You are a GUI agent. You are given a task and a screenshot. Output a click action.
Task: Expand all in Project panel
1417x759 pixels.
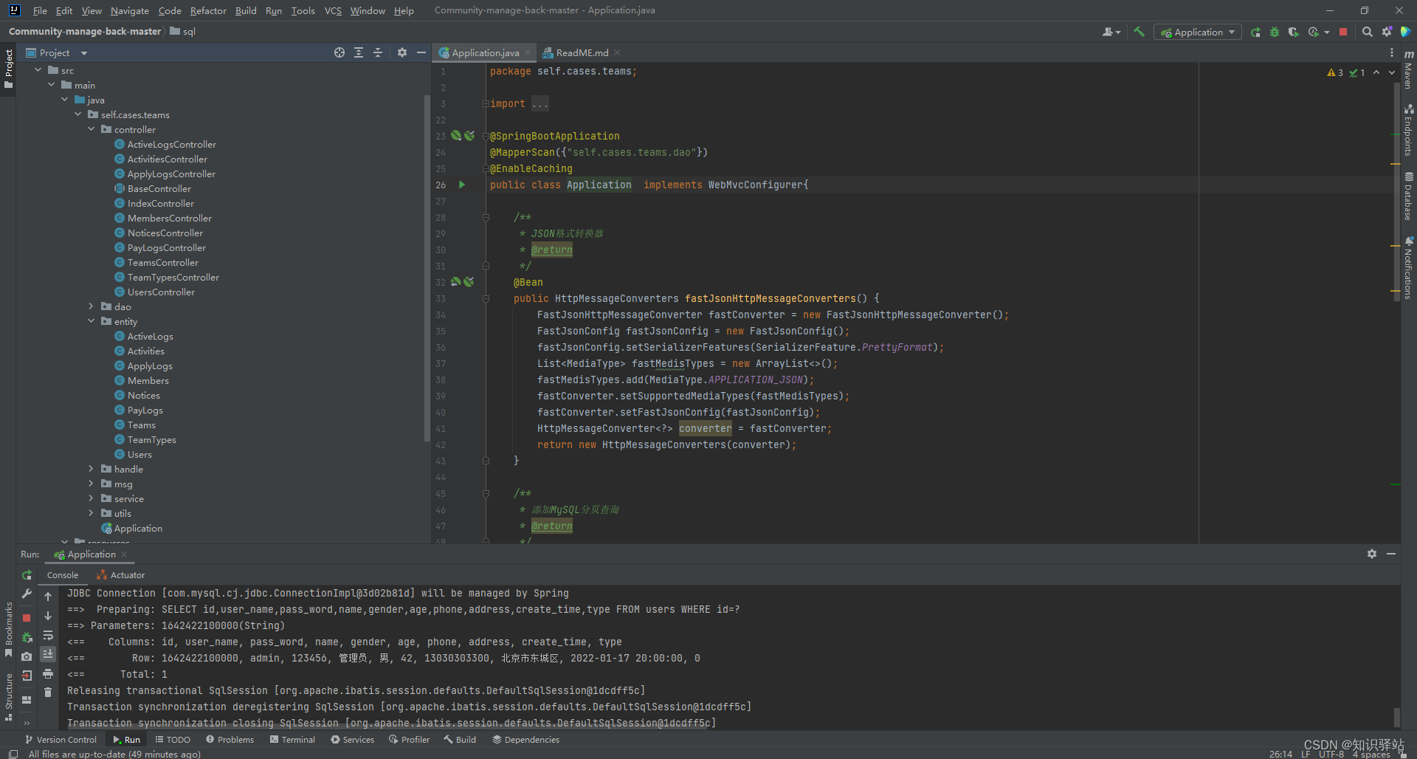[x=359, y=52]
